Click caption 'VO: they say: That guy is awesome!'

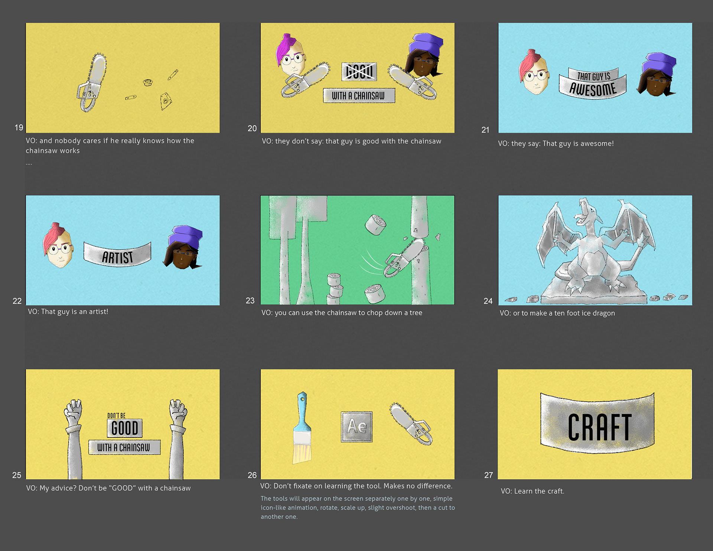click(x=556, y=143)
